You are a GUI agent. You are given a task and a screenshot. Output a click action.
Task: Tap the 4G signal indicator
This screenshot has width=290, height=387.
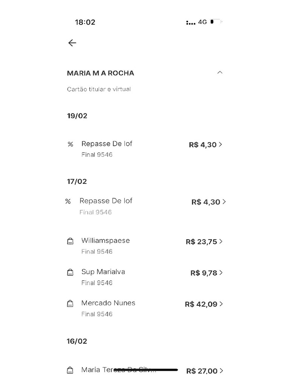pos(202,22)
